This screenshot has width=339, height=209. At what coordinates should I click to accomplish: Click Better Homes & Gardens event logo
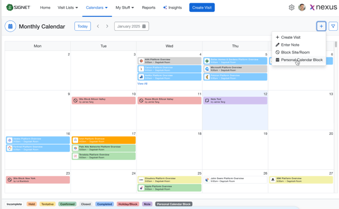click(x=207, y=61)
